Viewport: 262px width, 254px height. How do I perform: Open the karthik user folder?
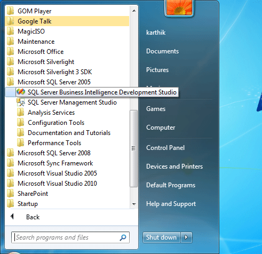(156, 33)
